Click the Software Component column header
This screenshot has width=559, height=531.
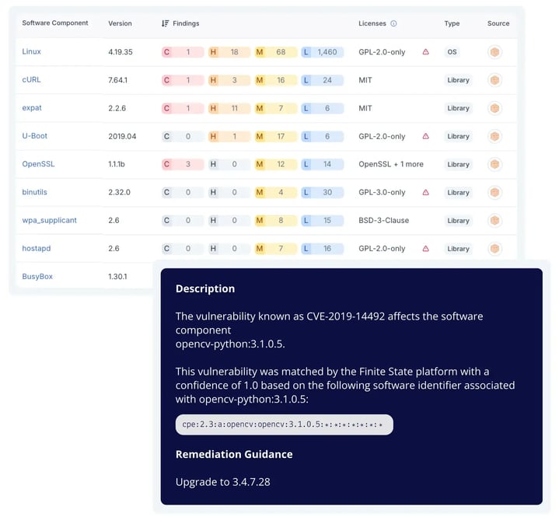pos(55,23)
